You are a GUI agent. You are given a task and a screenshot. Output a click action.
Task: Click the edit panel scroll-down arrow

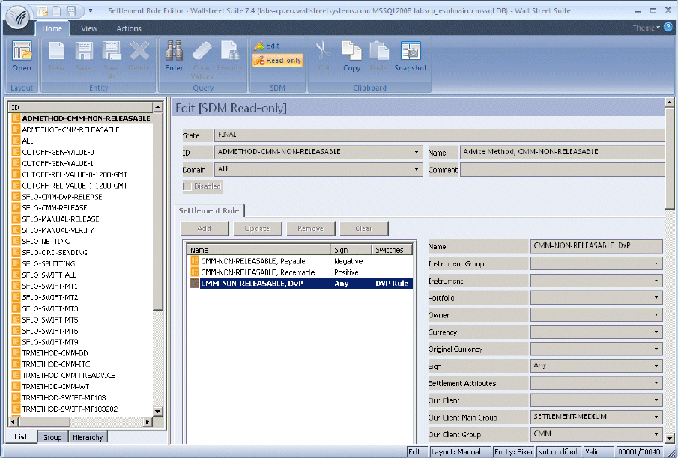point(669,437)
